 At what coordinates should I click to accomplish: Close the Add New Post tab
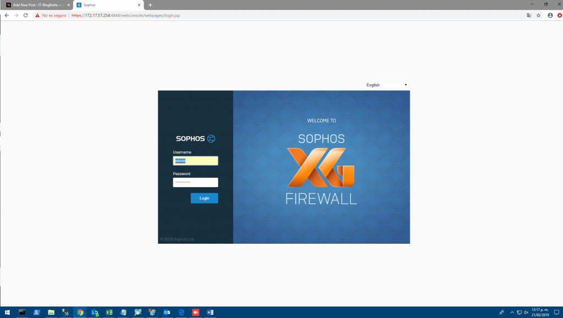tap(69, 5)
